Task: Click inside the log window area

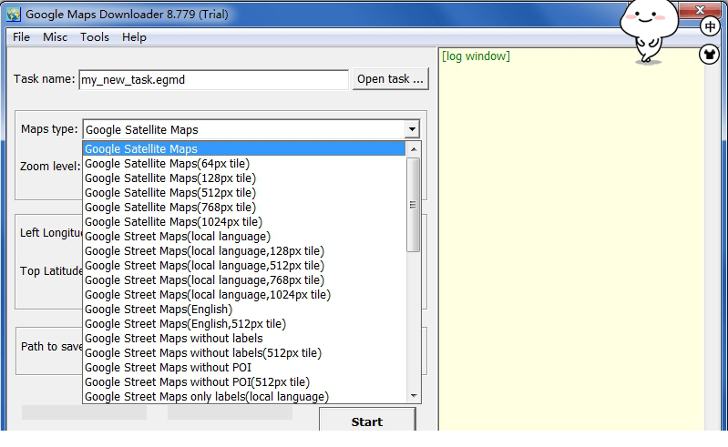Action: [571, 241]
